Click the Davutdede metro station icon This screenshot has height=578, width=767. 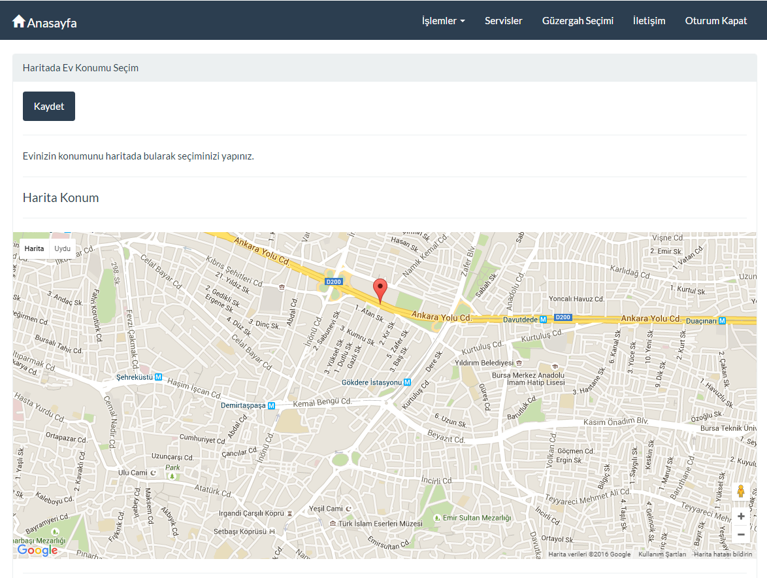coord(543,320)
